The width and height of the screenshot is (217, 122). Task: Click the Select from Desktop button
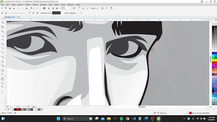[18, 13]
